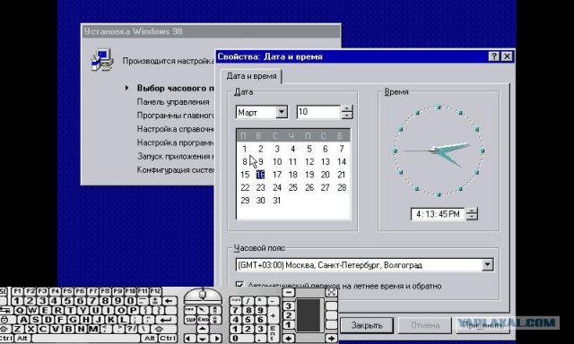
Task: Click the 1 button on the overlay panel
Action: point(289,324)
